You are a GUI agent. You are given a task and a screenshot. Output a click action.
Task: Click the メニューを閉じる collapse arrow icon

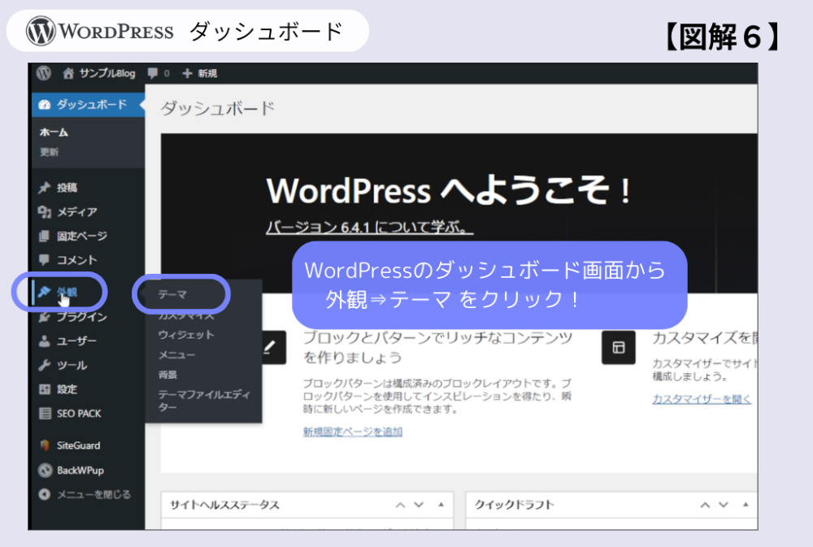point(45,494)
